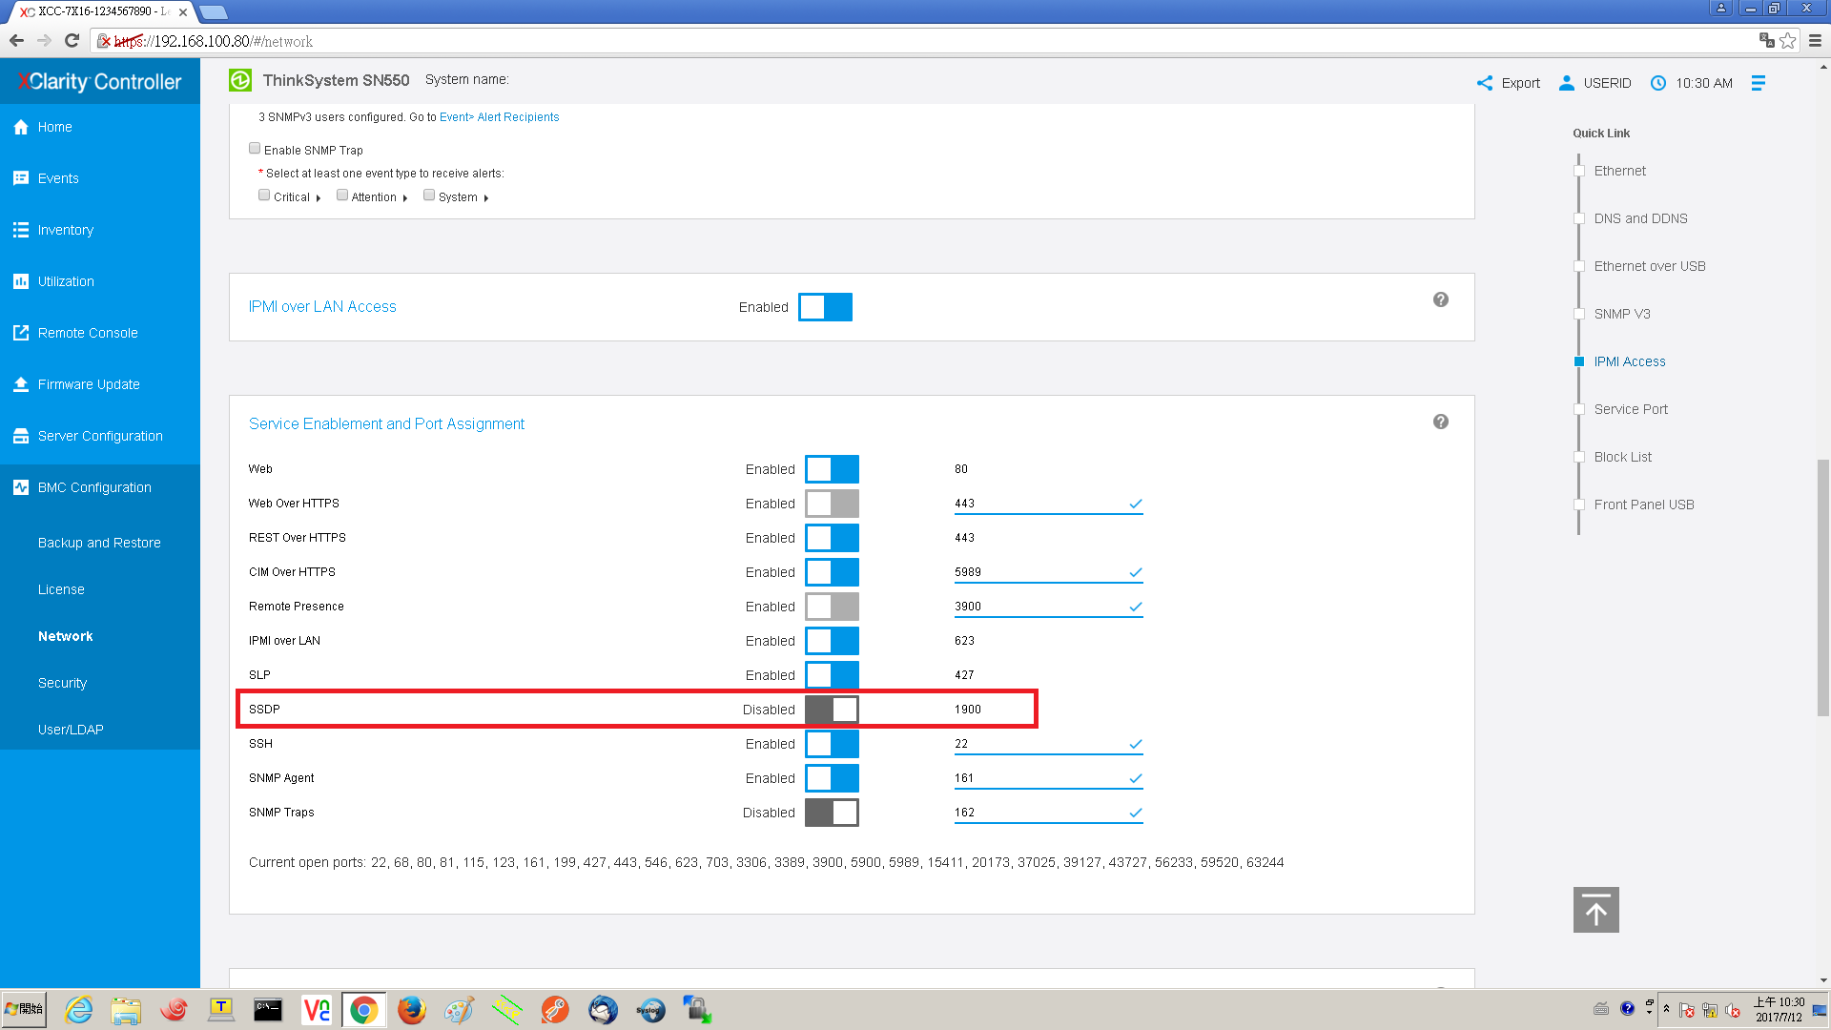Click the Utilization chart icon
Image resolution: width=1831 pixels, height=1030 pixels.
point(21,281)
